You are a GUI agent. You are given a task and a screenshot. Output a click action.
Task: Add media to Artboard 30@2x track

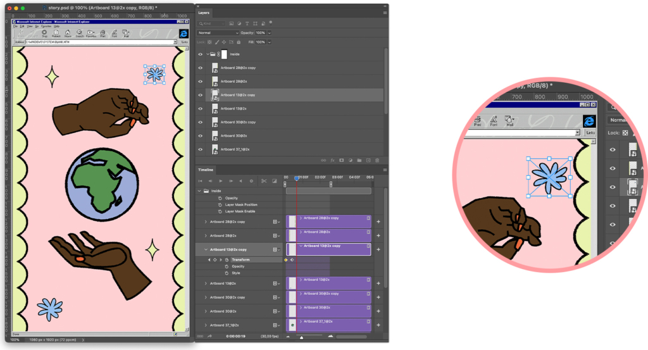point(378,311)
